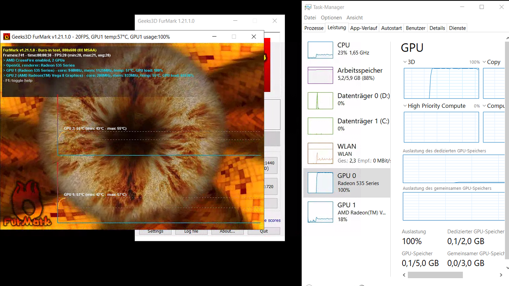509x286 pixels.
Task: Open the Details tab
Action: pos(437,28)
